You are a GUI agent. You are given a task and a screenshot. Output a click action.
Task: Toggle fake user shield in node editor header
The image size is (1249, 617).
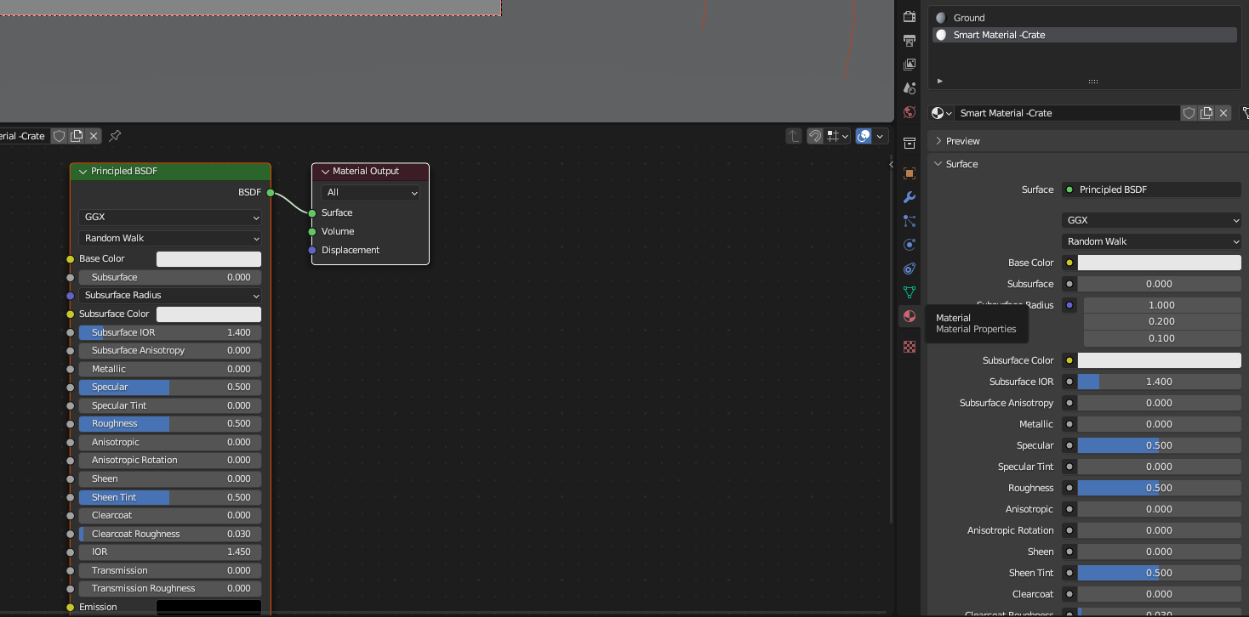pos(59,136)
